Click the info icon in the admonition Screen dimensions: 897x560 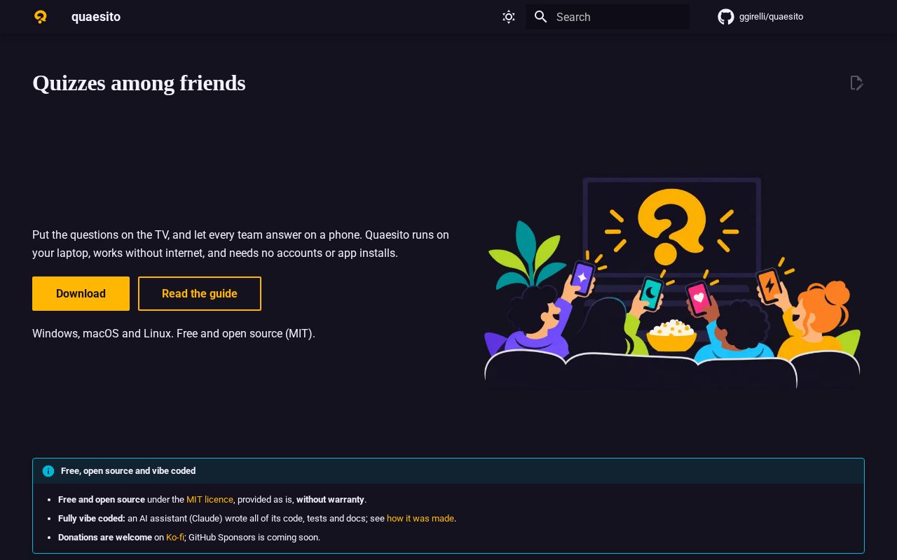point(48,471)
